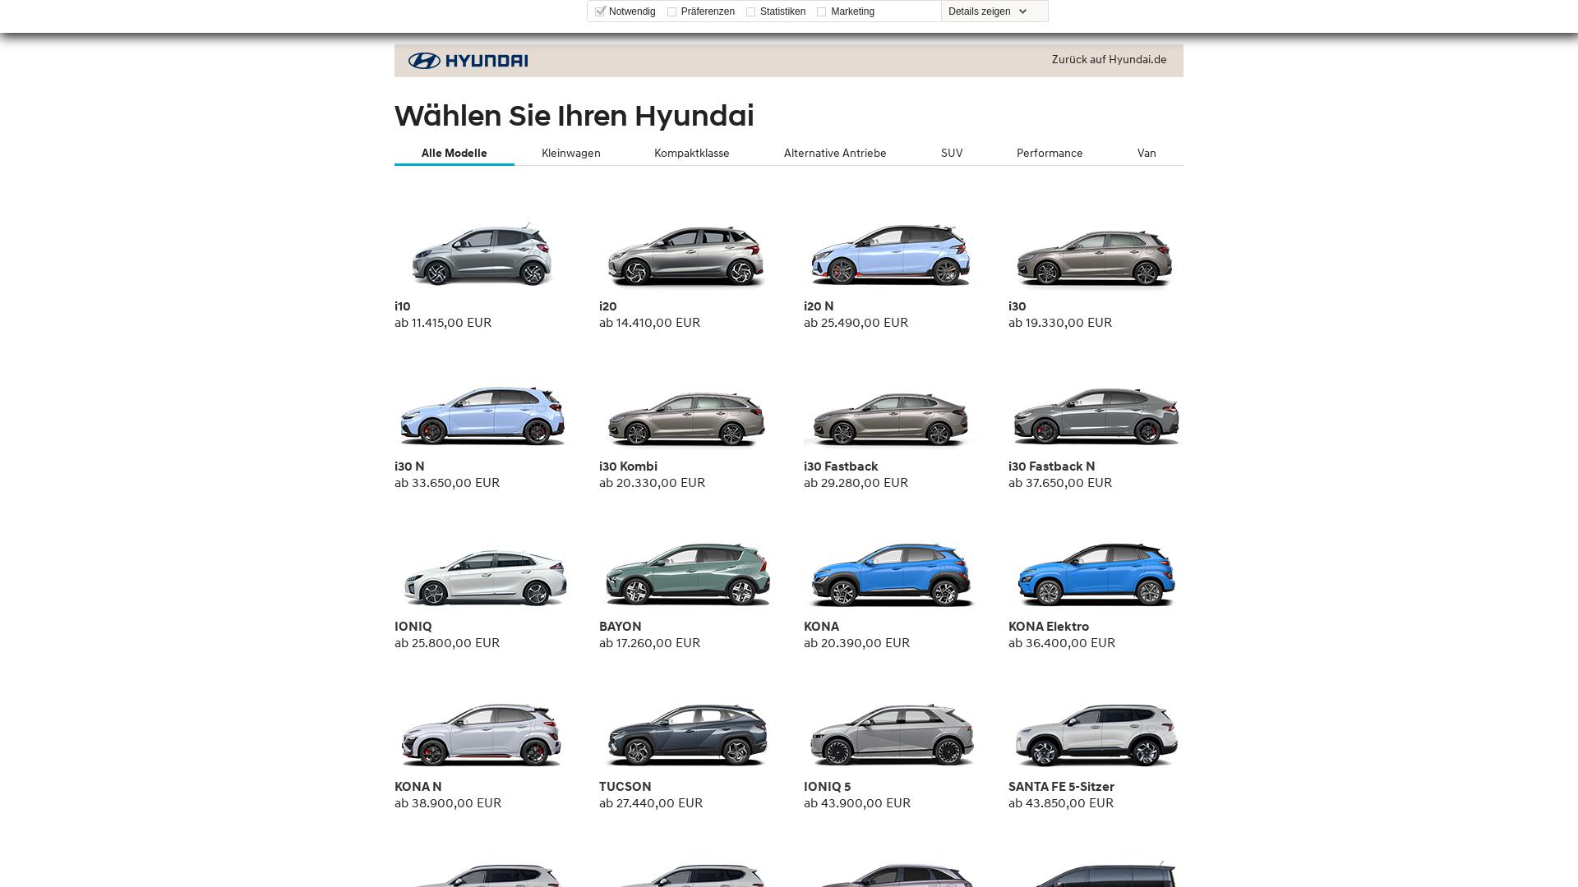The image size is (1578, 887).
Task: Select the white IONIQ car image
Action: click(485, 577)
